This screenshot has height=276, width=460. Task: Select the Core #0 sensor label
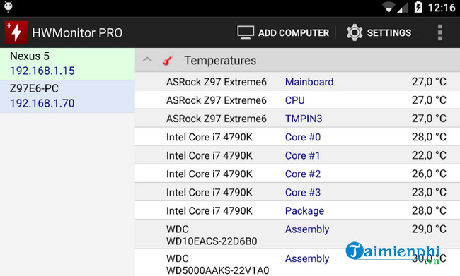pyautogui.click(x=303, y=137)
